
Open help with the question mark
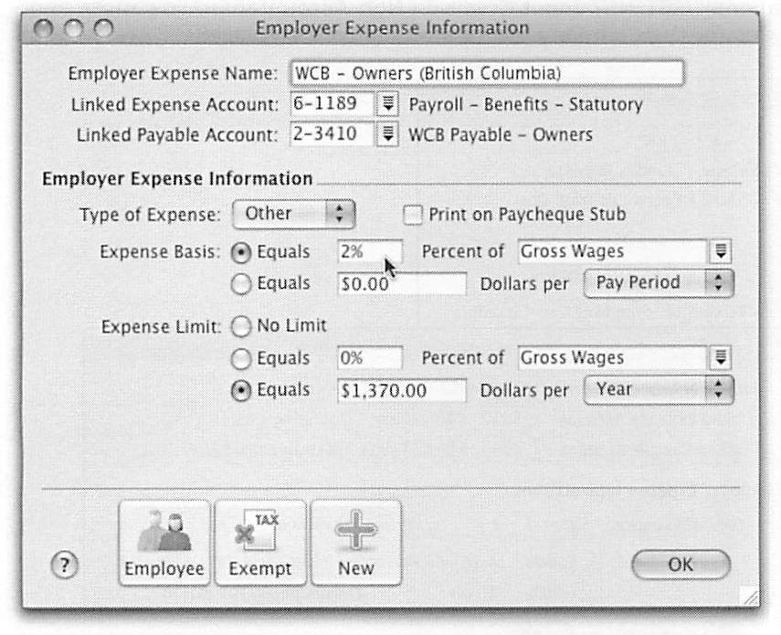click(x=64, y=566)
